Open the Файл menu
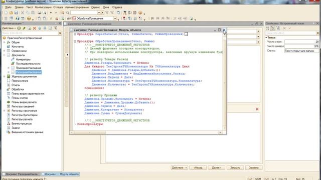The width and height of the screenshot is (321, 180). click(8, 7)
